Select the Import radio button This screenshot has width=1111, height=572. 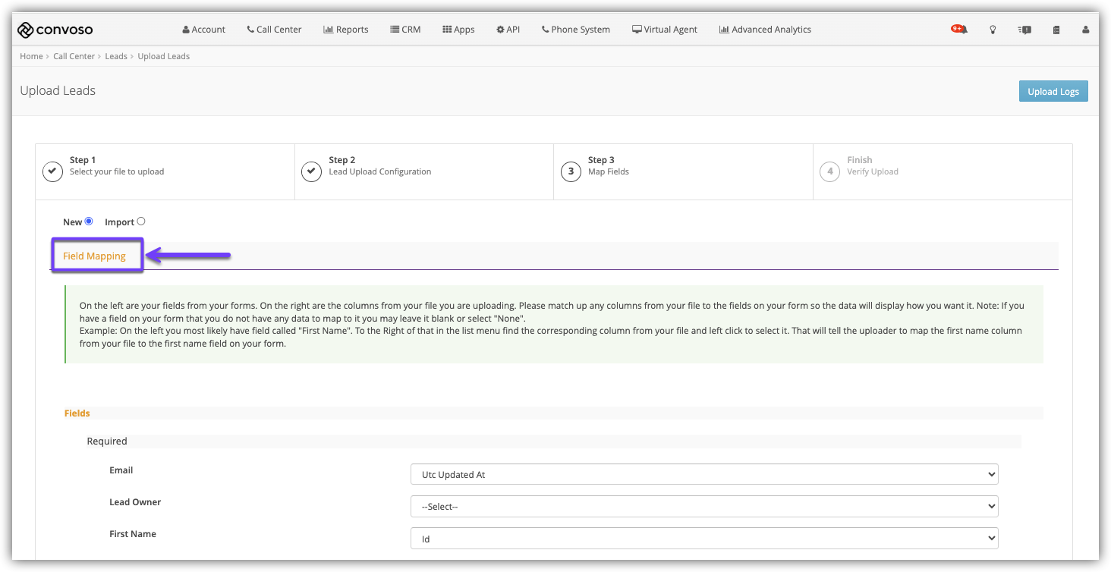(x=141, y=222)
